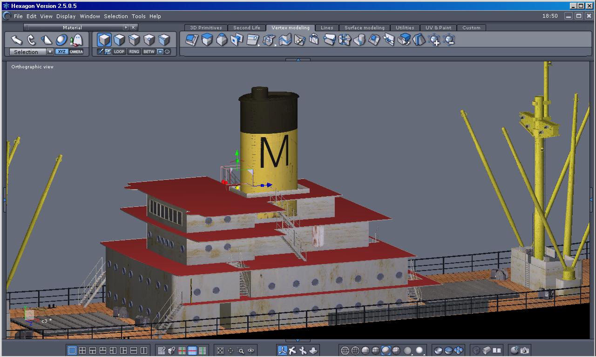Toggle XYZ manipulator mode
This screenshot has width=596, height=357.
(61, 52)
